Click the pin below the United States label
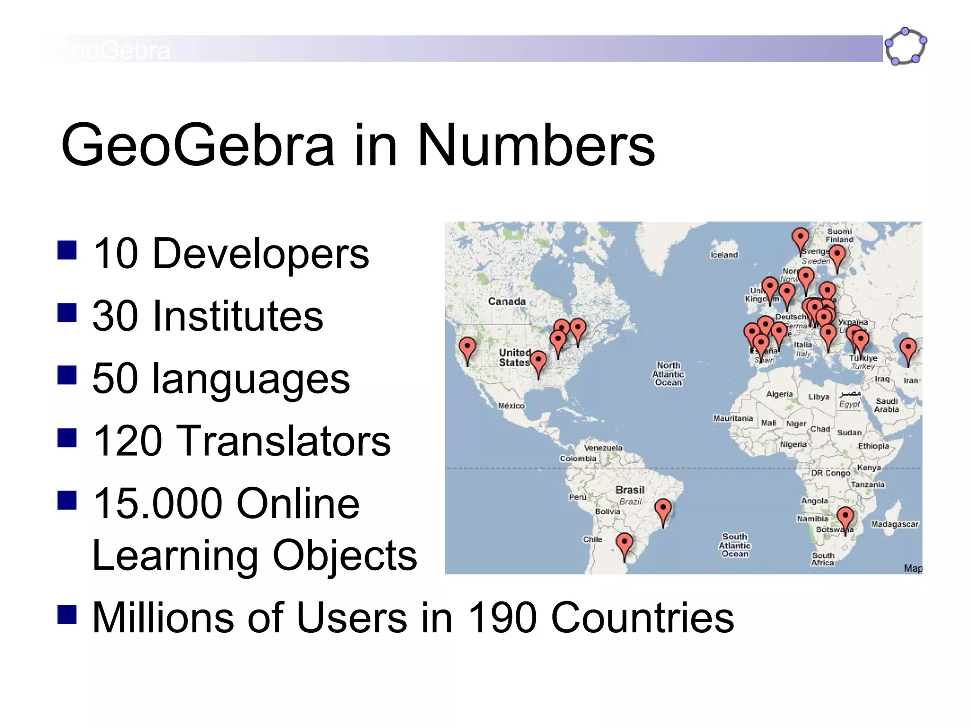This screenshot has height=728, width=971. pyautogui.click(x=538, y=365)
